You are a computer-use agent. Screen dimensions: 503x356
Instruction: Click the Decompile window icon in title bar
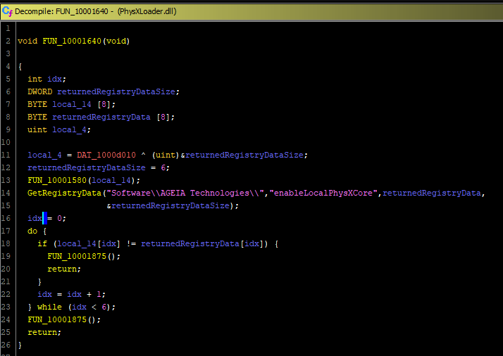click(x=7, y=9)
